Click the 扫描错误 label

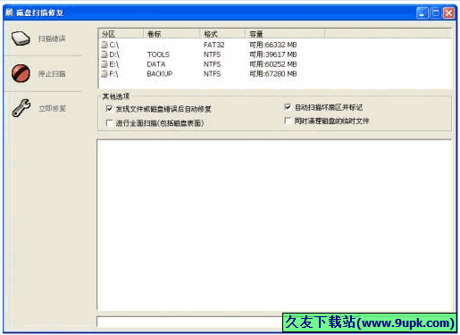pyautogui.click(x=52, y=38)
